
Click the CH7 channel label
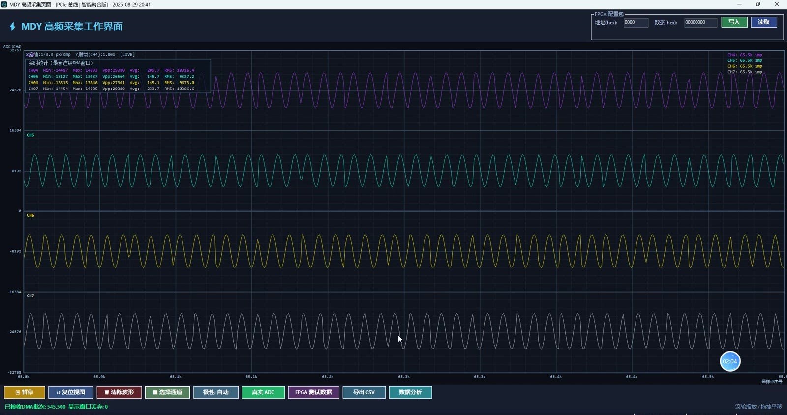[30, 296]
